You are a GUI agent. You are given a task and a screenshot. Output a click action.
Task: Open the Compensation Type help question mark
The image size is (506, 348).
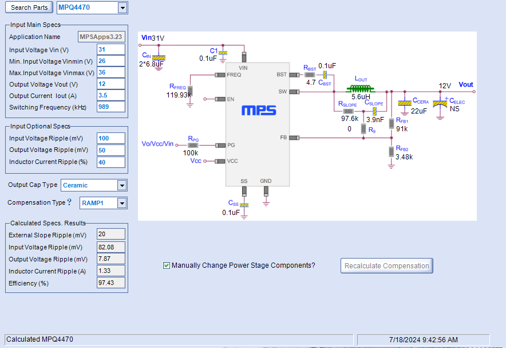(x=69, y=202)
